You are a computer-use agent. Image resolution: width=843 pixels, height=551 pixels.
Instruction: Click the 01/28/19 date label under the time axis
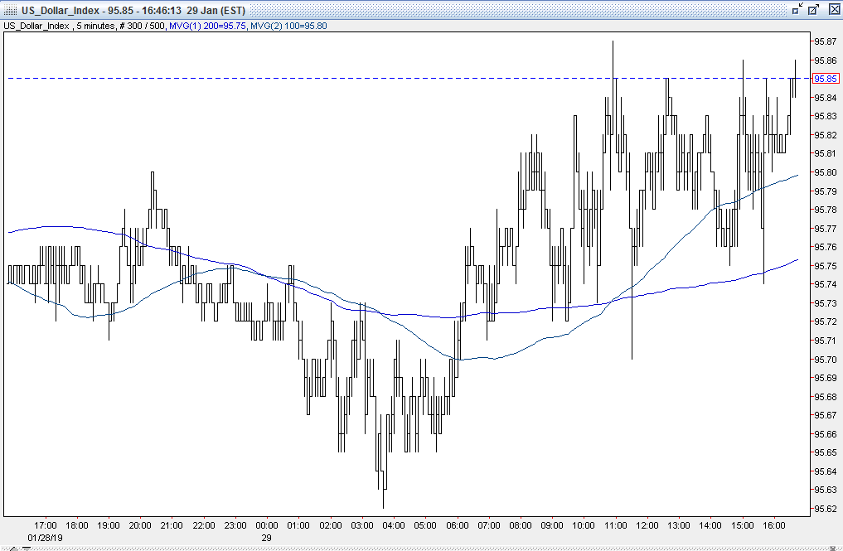click(45, 538)
